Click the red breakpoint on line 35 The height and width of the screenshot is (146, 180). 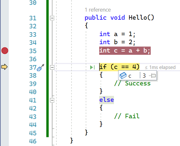coord(5,51)
